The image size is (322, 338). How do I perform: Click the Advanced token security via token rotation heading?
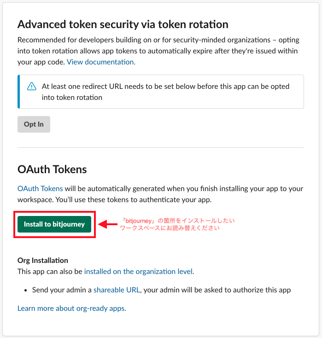pyautogui.click(x=123, y=24)
